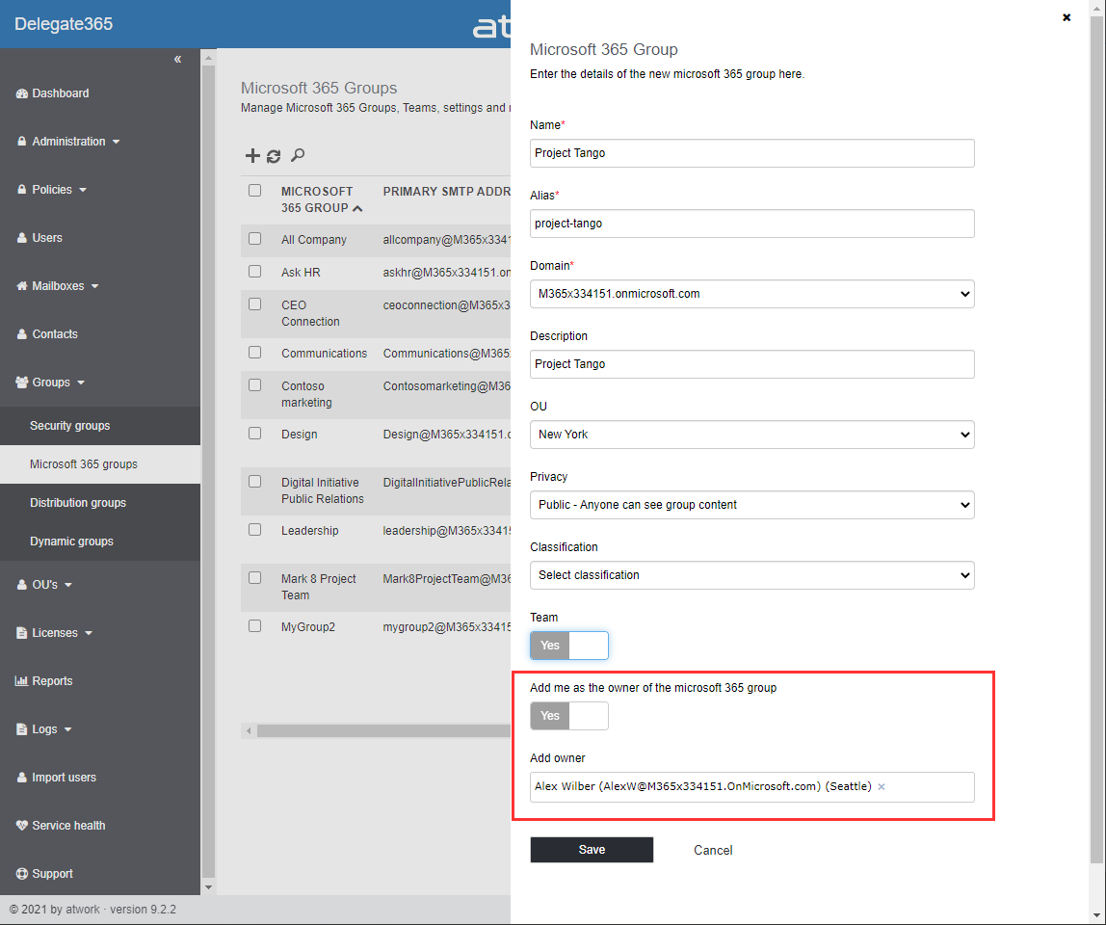Open Security groups submenu item
The width and height of the screenshot is (1106, 925).
click(x=69, y=426)
